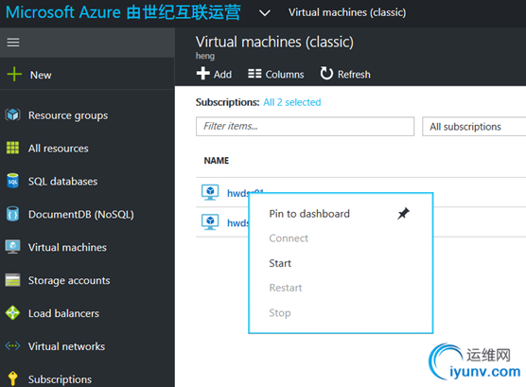Open the hamburger menu icon
The height and width of the screenshot is (387, 526).
pos(13,43)
